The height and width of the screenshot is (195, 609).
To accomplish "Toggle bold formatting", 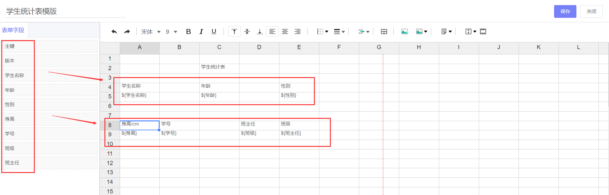I will [x=188, y=32].
